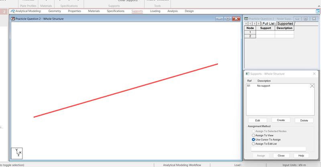Click the Delete button in Supports dialog

(304, 120)
